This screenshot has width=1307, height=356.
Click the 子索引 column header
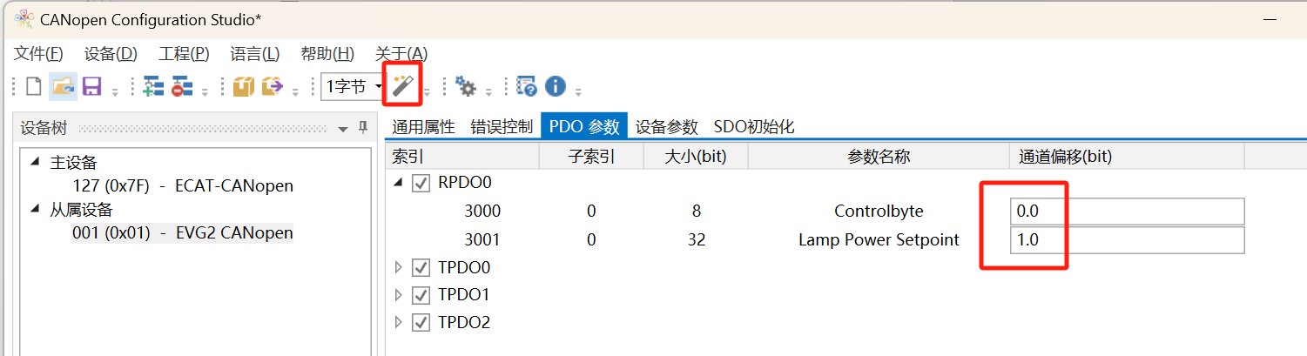point(592,157)
